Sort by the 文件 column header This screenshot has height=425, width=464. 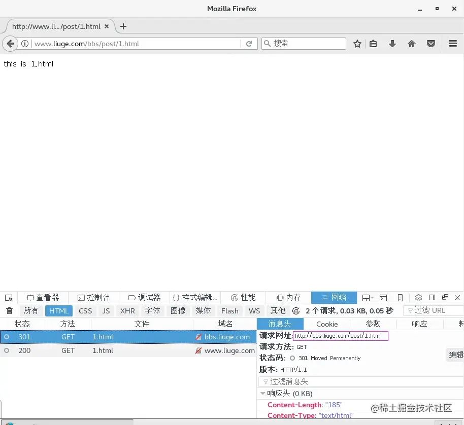[142, 324]
